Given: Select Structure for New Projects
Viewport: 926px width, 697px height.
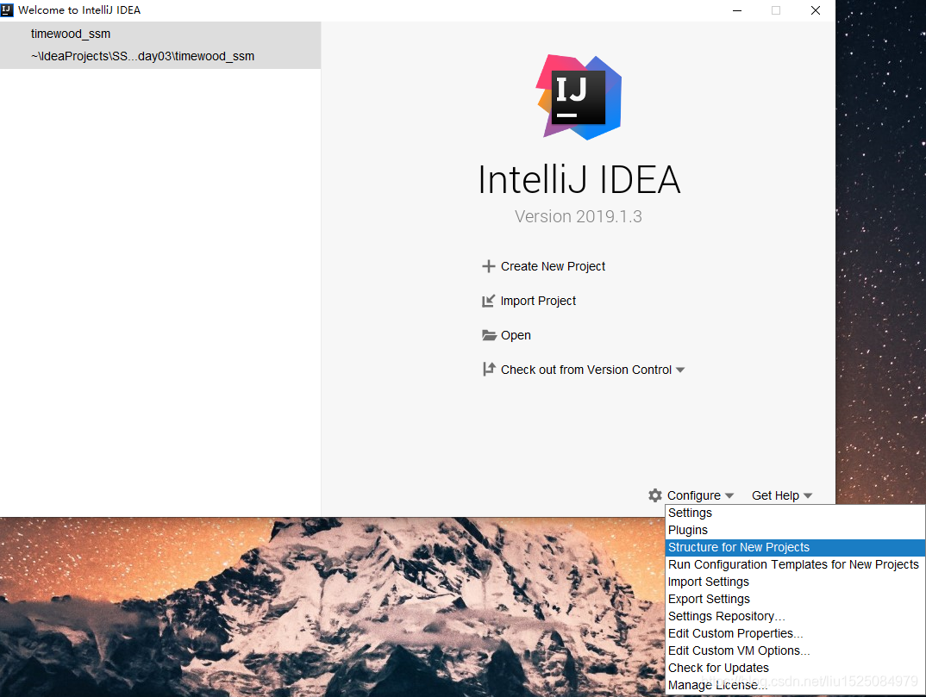Looking at the screenshot, I should point(796,547).
